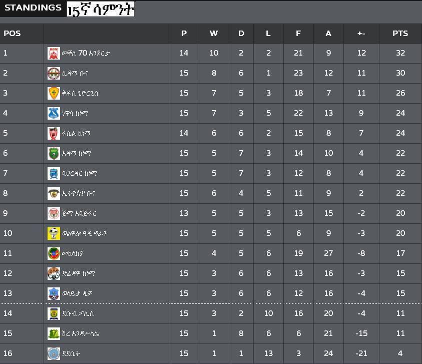Click the first-place team's red crest logo
This screenshot has width=422, height=364.
(x=54, y=53)
